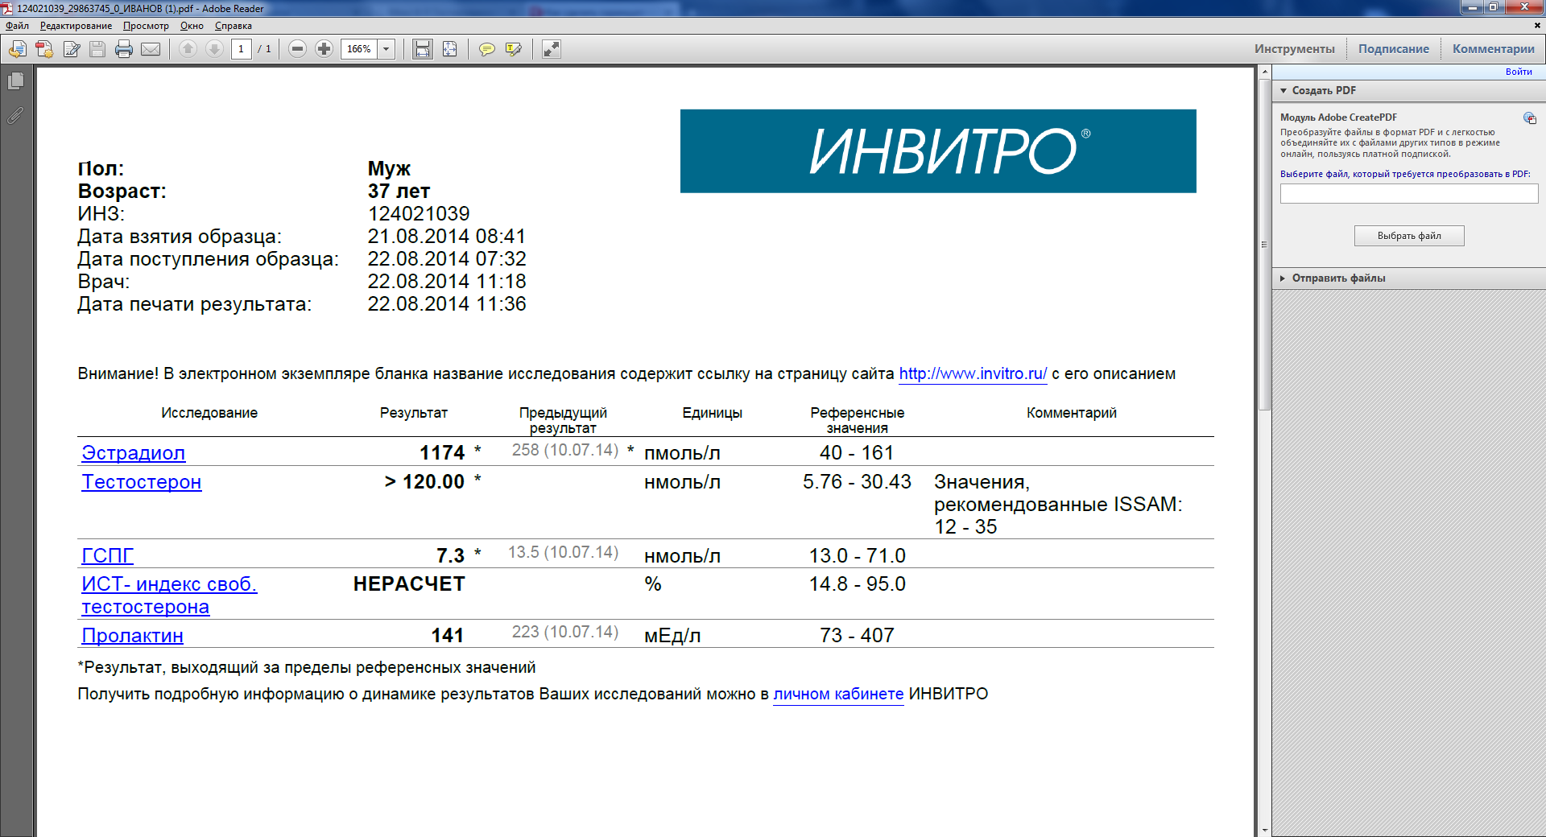Open the Подписание pane tab
Viewport: 1546px width, 837px height.
(x=1394, y=49)
